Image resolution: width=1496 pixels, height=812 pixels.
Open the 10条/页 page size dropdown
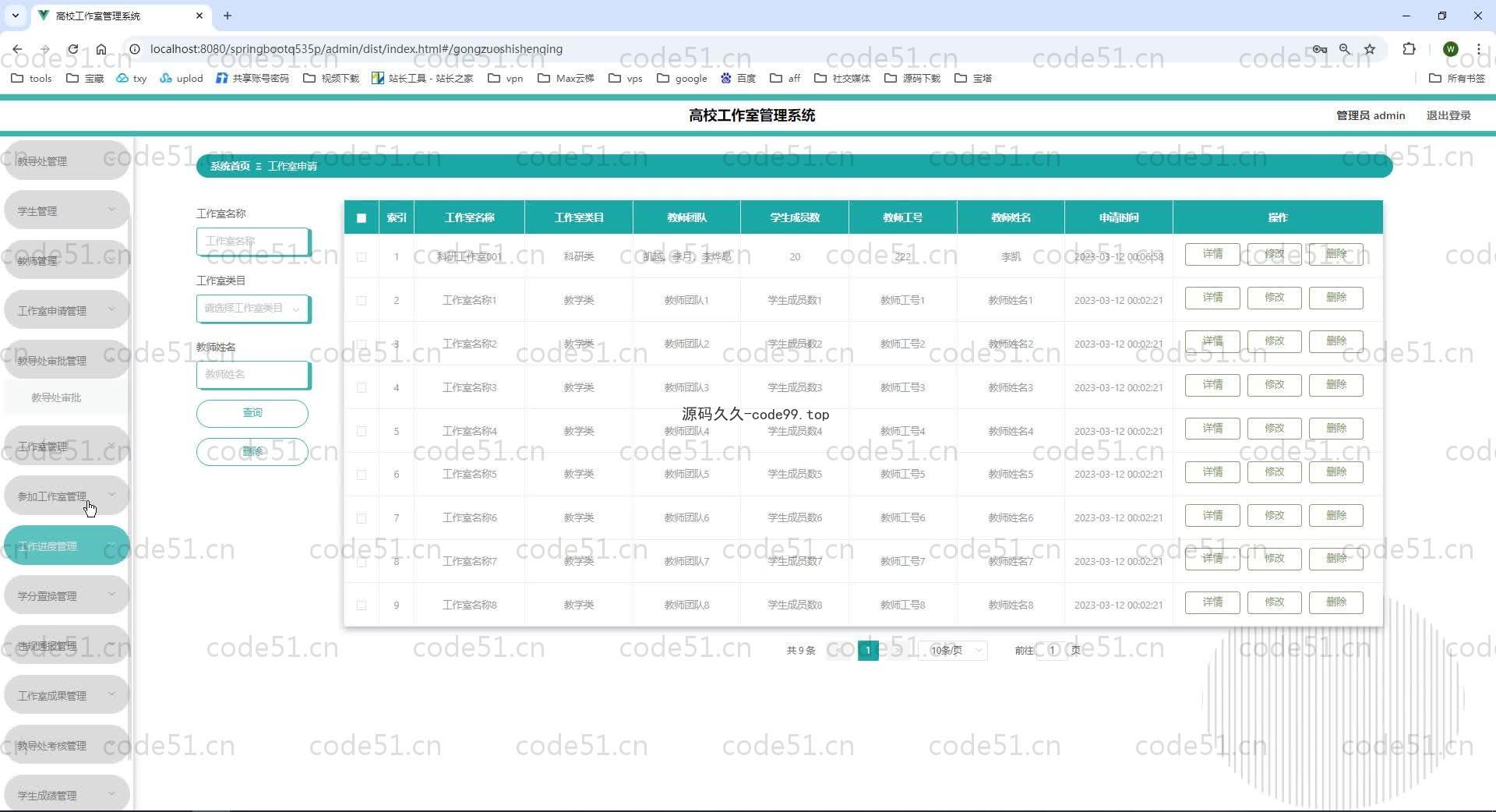click(x=953, y=650)
